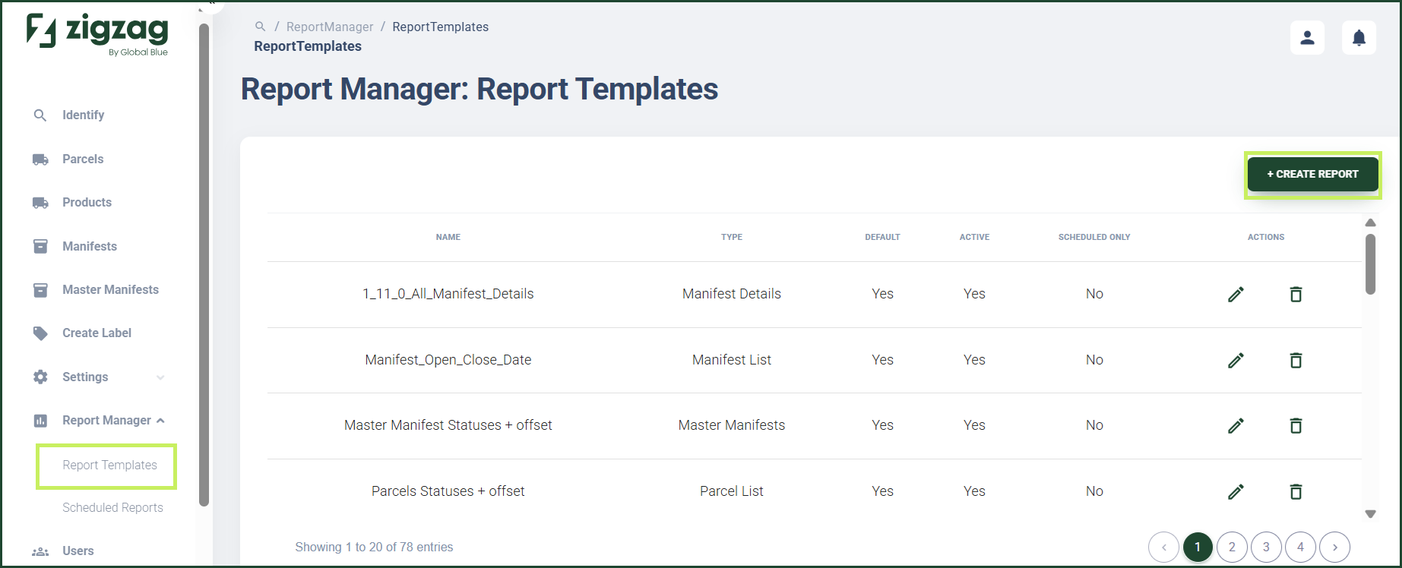Click the ReportTemplates breadcrumb link

tap(440, 27)
